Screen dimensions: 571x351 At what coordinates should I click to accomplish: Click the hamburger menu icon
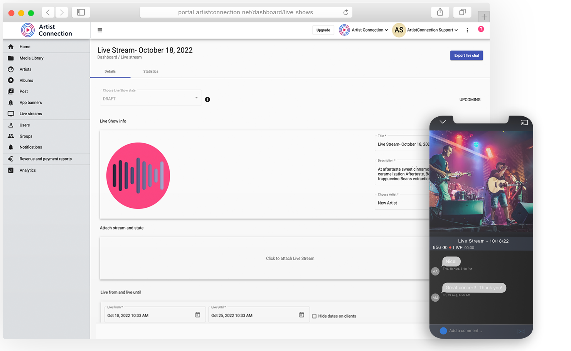tap(100, 30)
